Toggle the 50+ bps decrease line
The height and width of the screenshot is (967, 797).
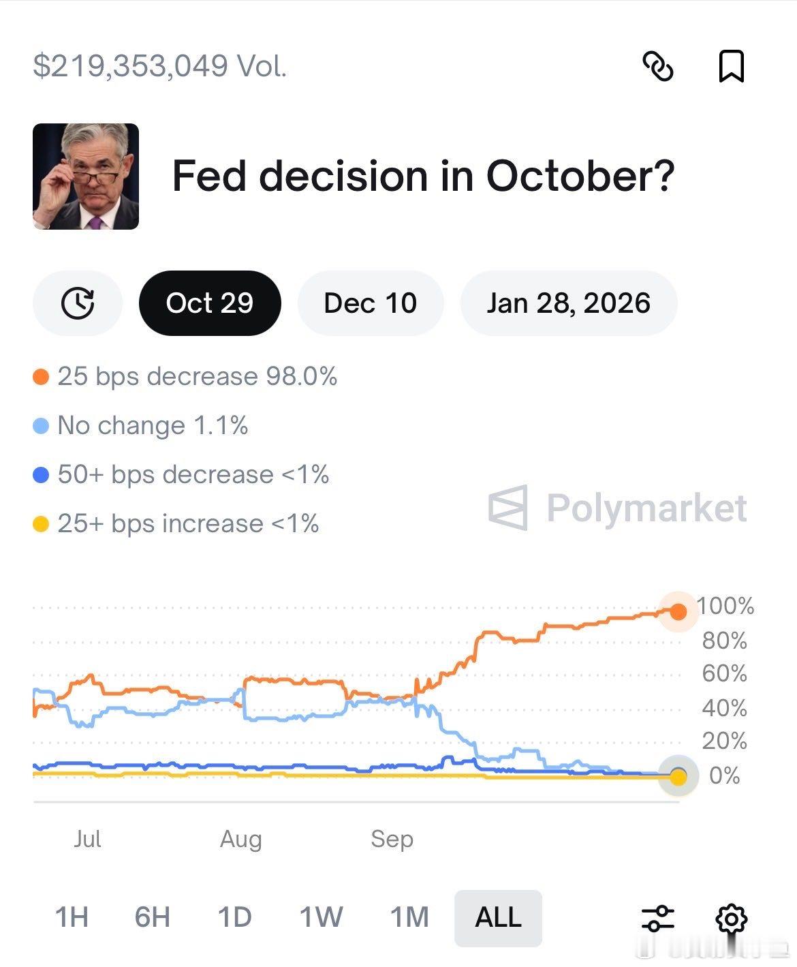[193, 474]
